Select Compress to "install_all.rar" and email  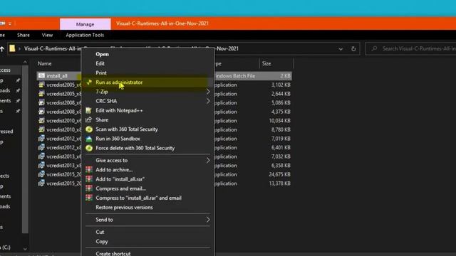tap(138, 198)
